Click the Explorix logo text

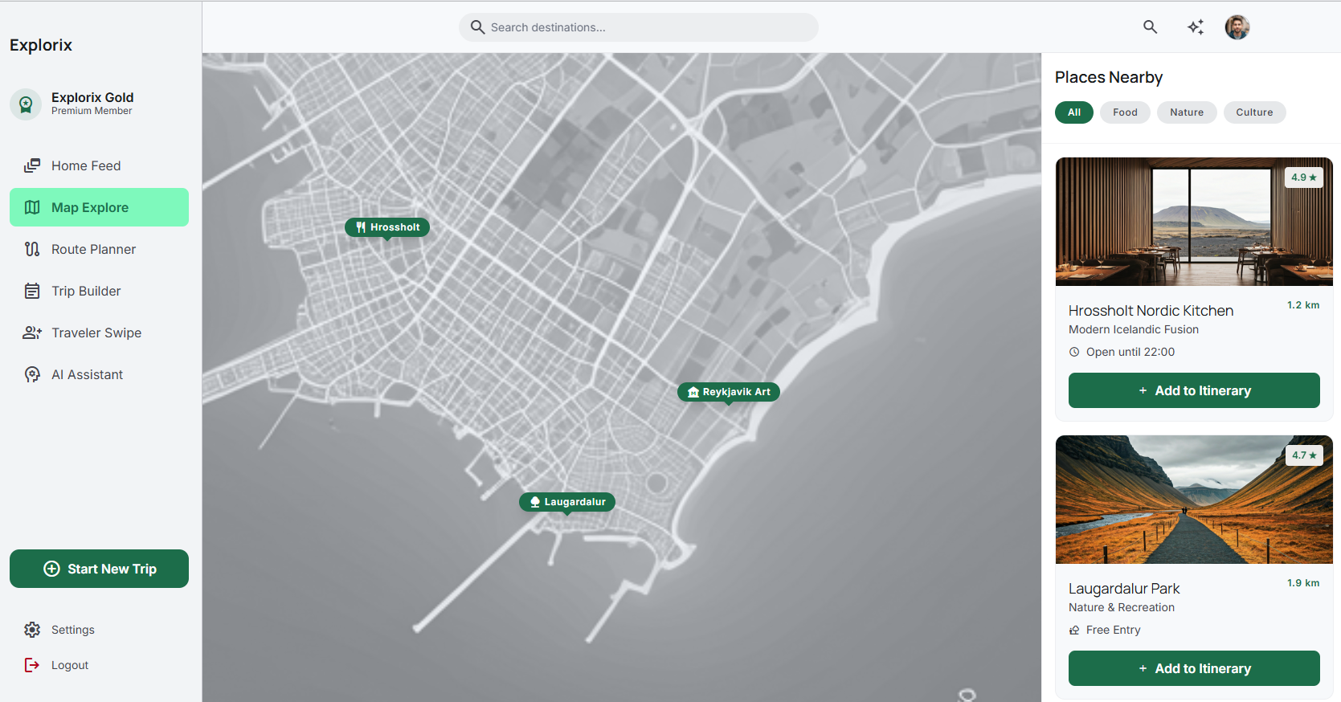coord(41,45)
